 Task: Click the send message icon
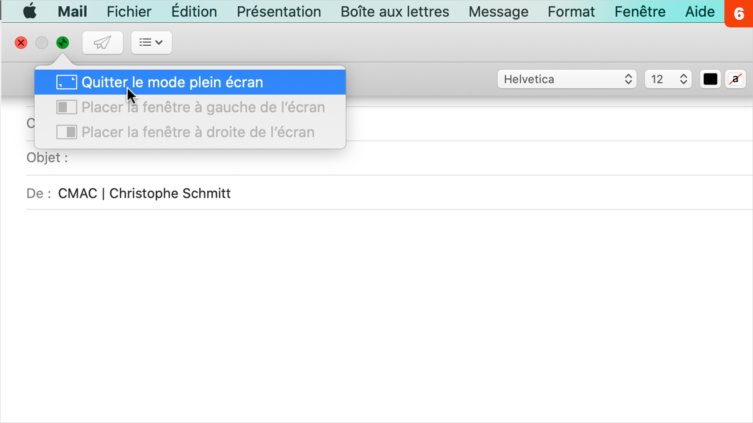coord(101,42)
